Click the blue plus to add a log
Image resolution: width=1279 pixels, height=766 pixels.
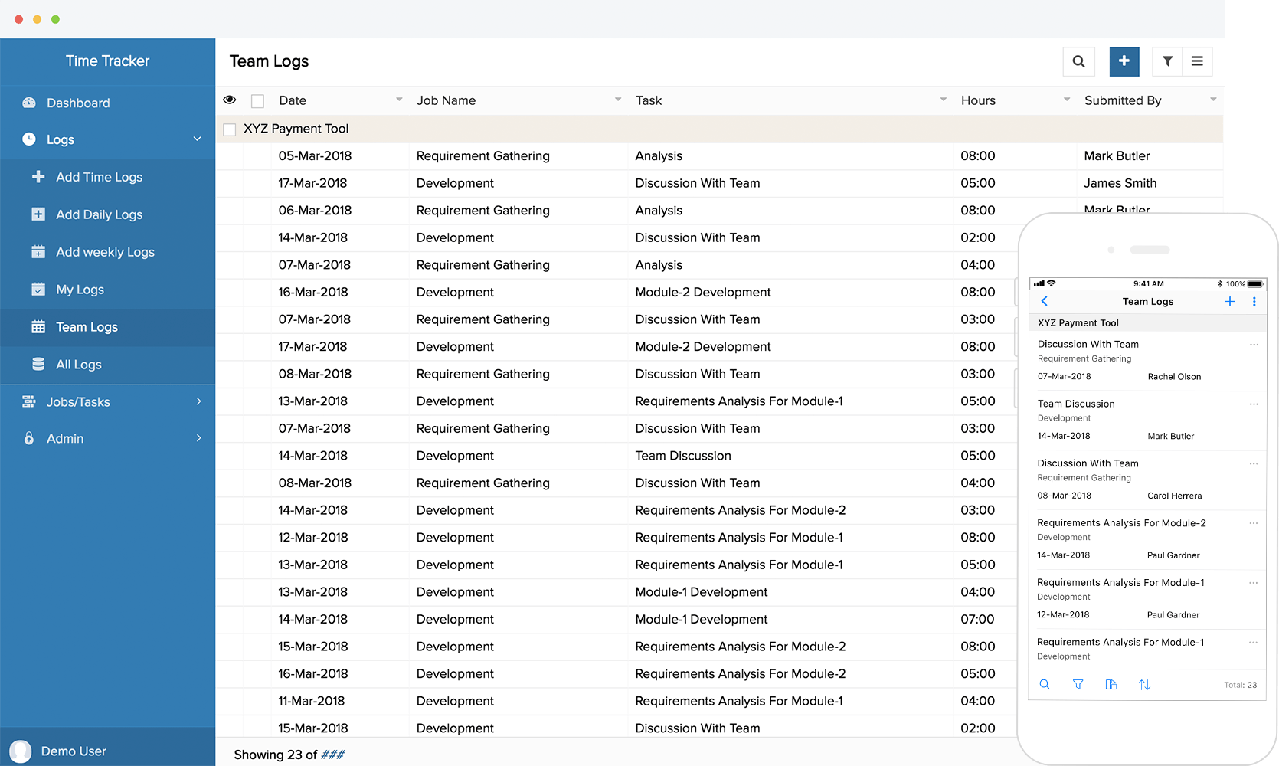(1124, 61)
